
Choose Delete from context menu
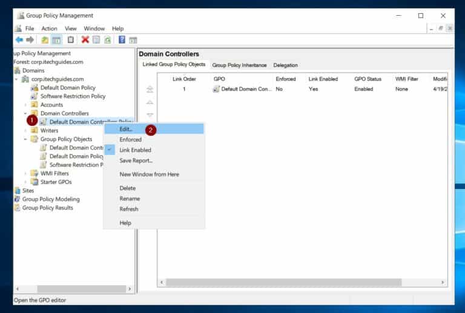pyautogui.click(x=154, y=188)
